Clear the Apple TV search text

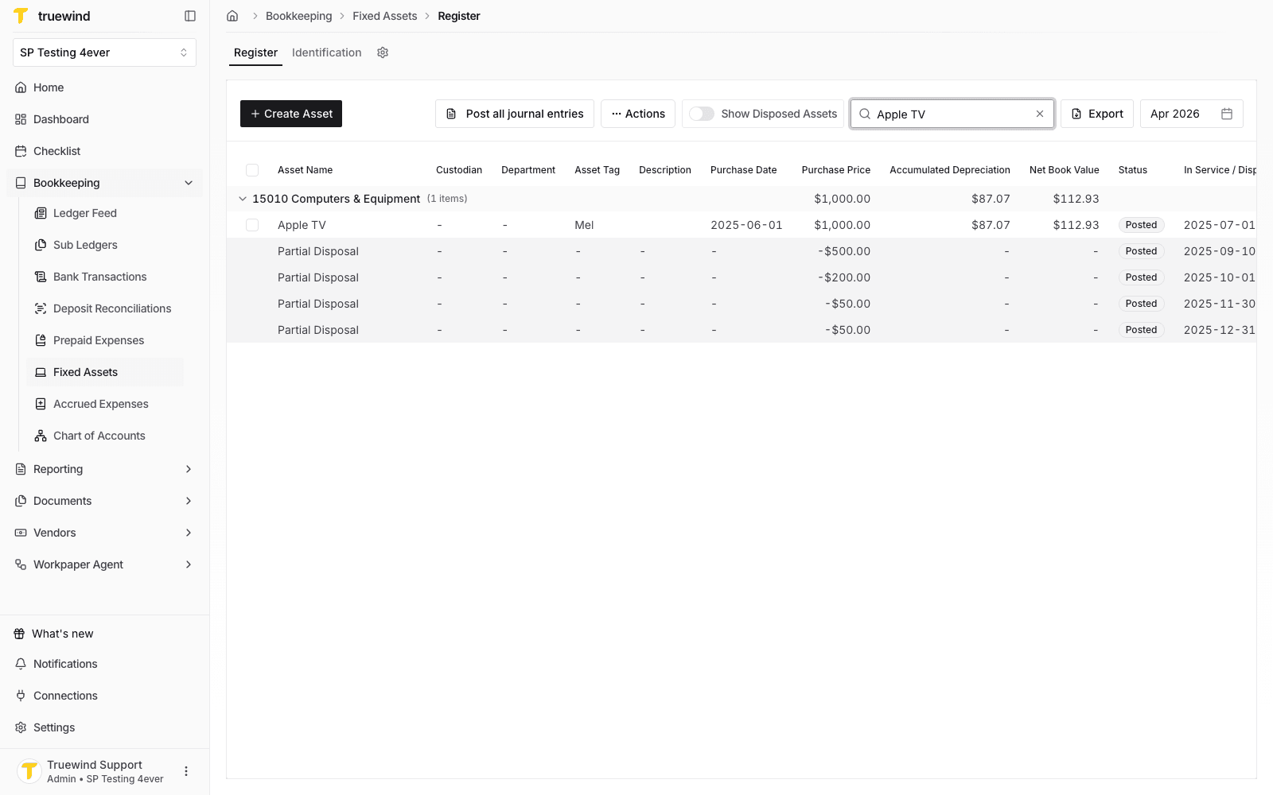[x=1040, y=114]
